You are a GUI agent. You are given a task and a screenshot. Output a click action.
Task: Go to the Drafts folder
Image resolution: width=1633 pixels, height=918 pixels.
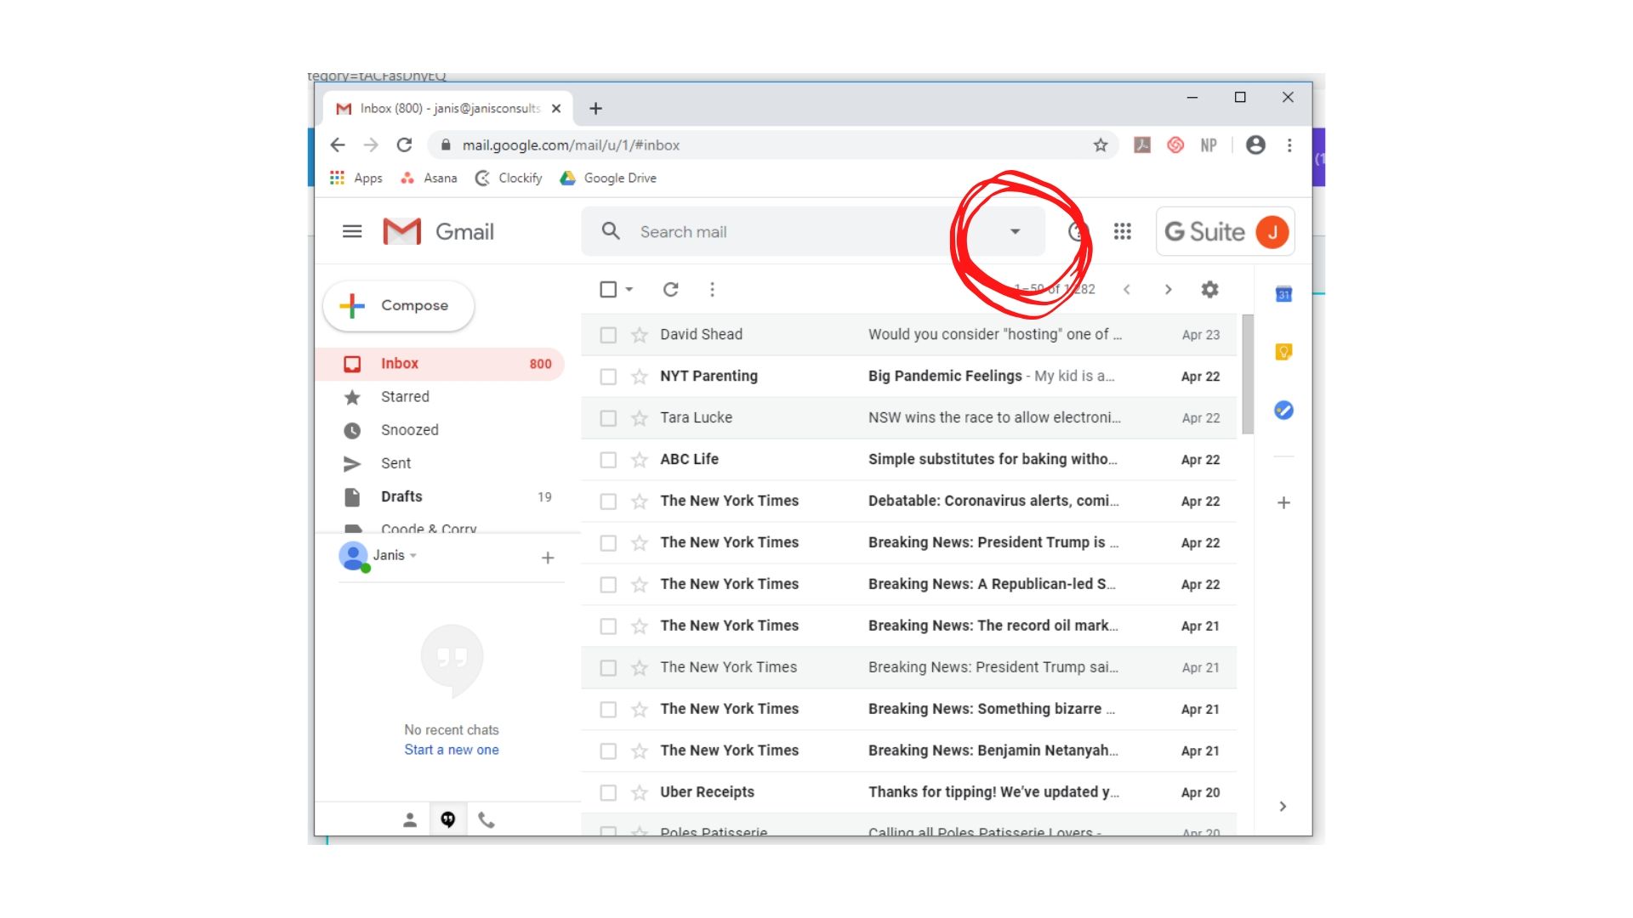[x=401, y=496]
